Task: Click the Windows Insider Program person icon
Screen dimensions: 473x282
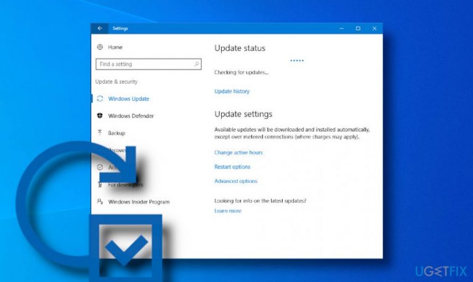Action: [x=100, y=201]
